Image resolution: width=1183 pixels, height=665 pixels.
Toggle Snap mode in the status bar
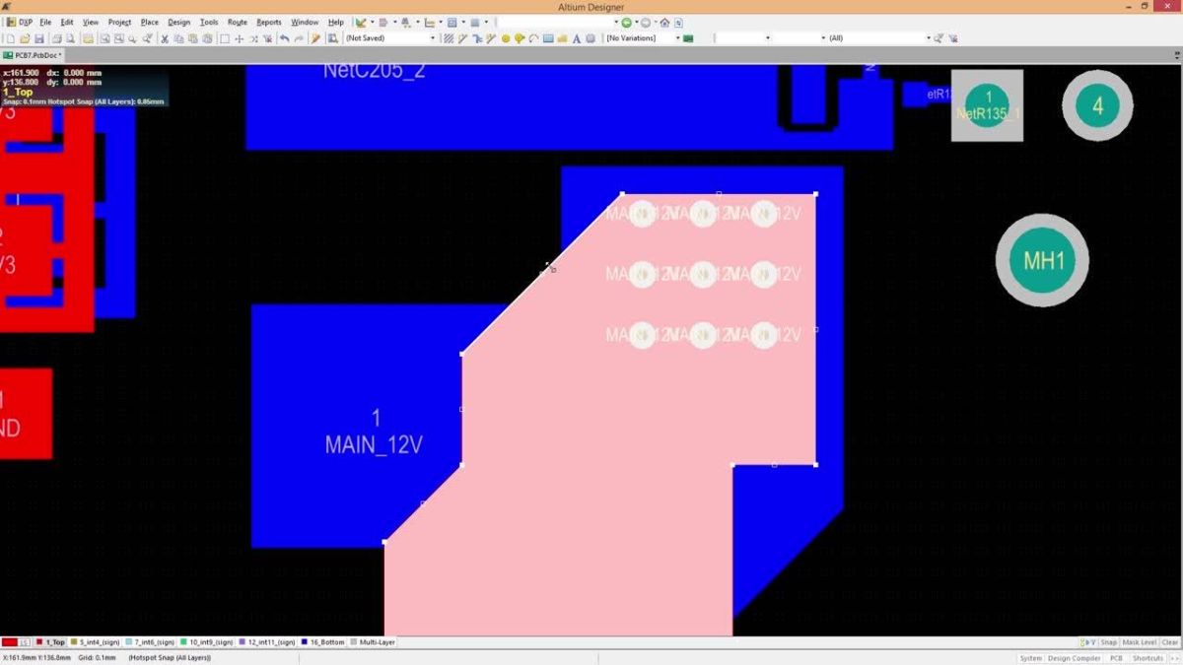[x=1109, y=641]
